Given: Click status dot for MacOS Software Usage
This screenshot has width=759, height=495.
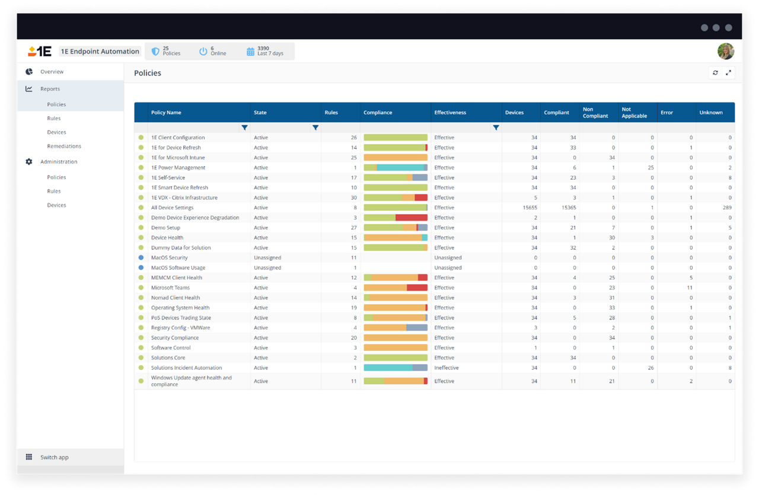Looking at the screenshot, I should [x=141, y=268].
